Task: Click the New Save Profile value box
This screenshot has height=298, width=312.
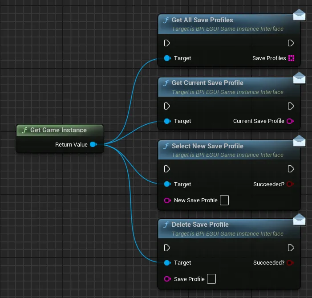Action: point(224,200)
